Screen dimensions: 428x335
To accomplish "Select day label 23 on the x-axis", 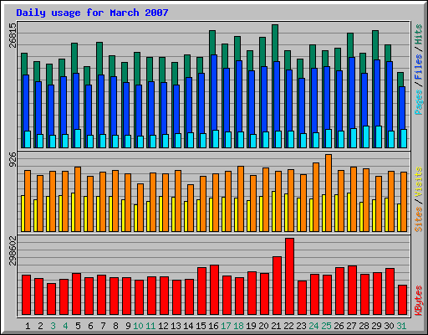I will [301, 326].
